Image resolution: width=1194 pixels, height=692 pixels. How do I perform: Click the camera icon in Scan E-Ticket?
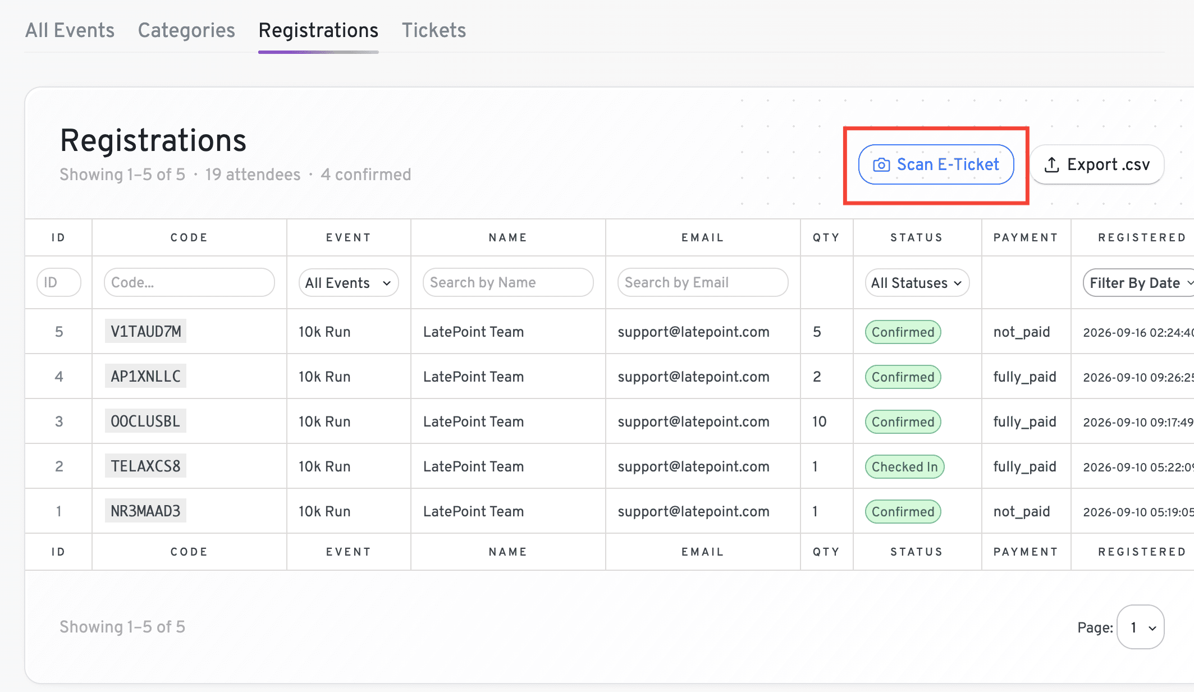click(881, 165)
